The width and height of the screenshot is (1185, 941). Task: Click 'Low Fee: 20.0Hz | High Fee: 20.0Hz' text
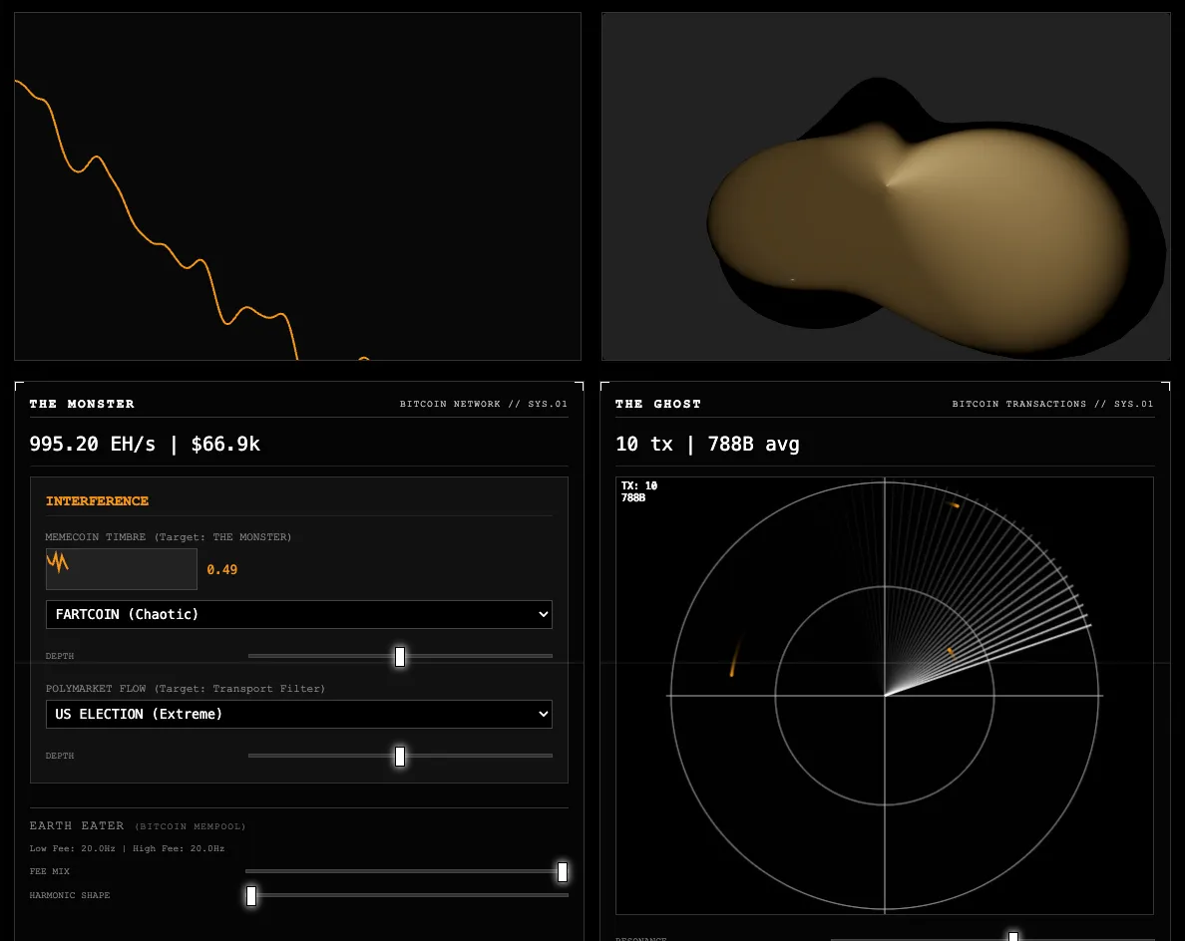127,849
